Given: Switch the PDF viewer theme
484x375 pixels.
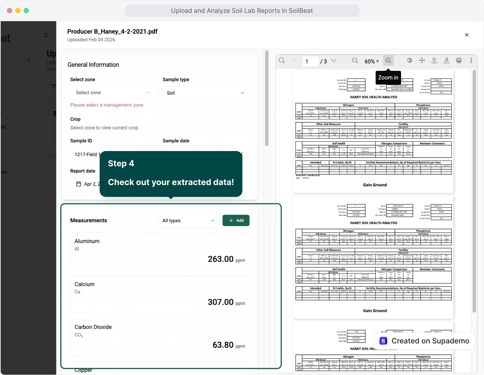Looking at the screenshot, I should 410,60.
